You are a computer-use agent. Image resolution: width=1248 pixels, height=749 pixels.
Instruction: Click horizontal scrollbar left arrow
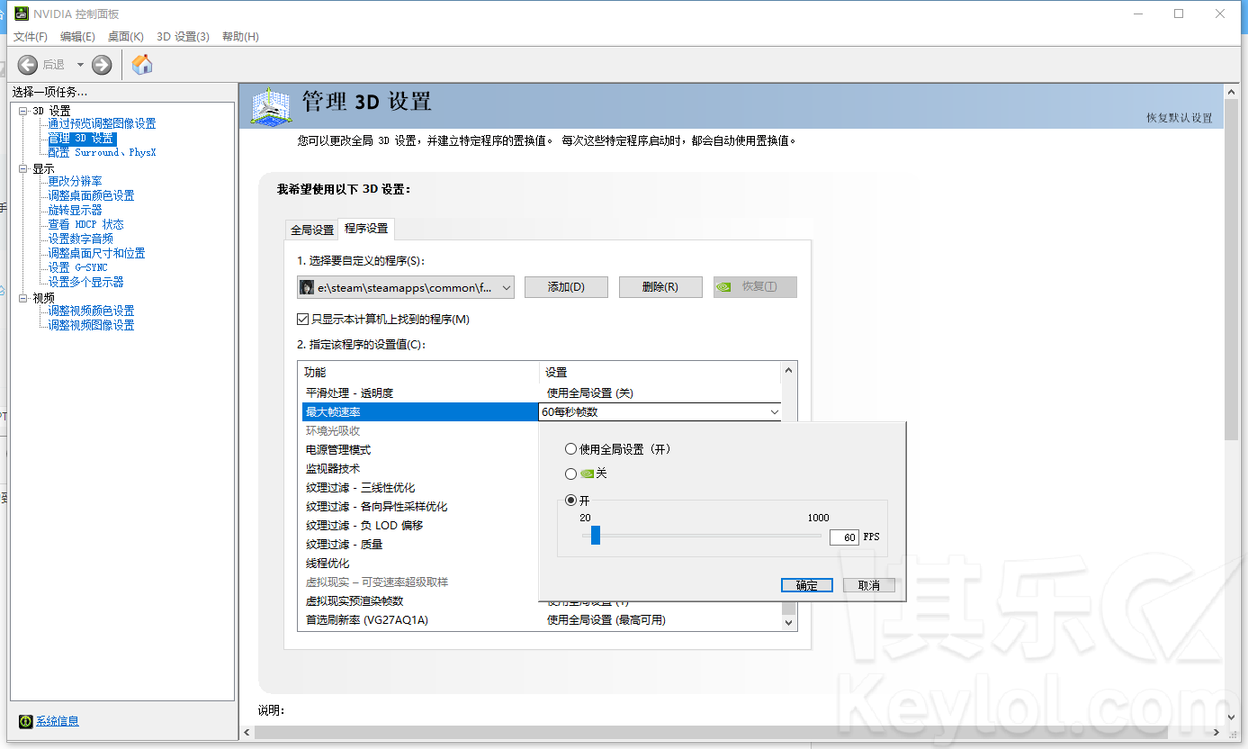[247, 733]
